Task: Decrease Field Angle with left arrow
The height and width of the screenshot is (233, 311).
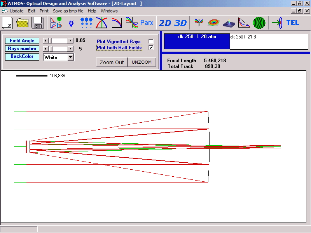Action: click(x=45, y=40)
